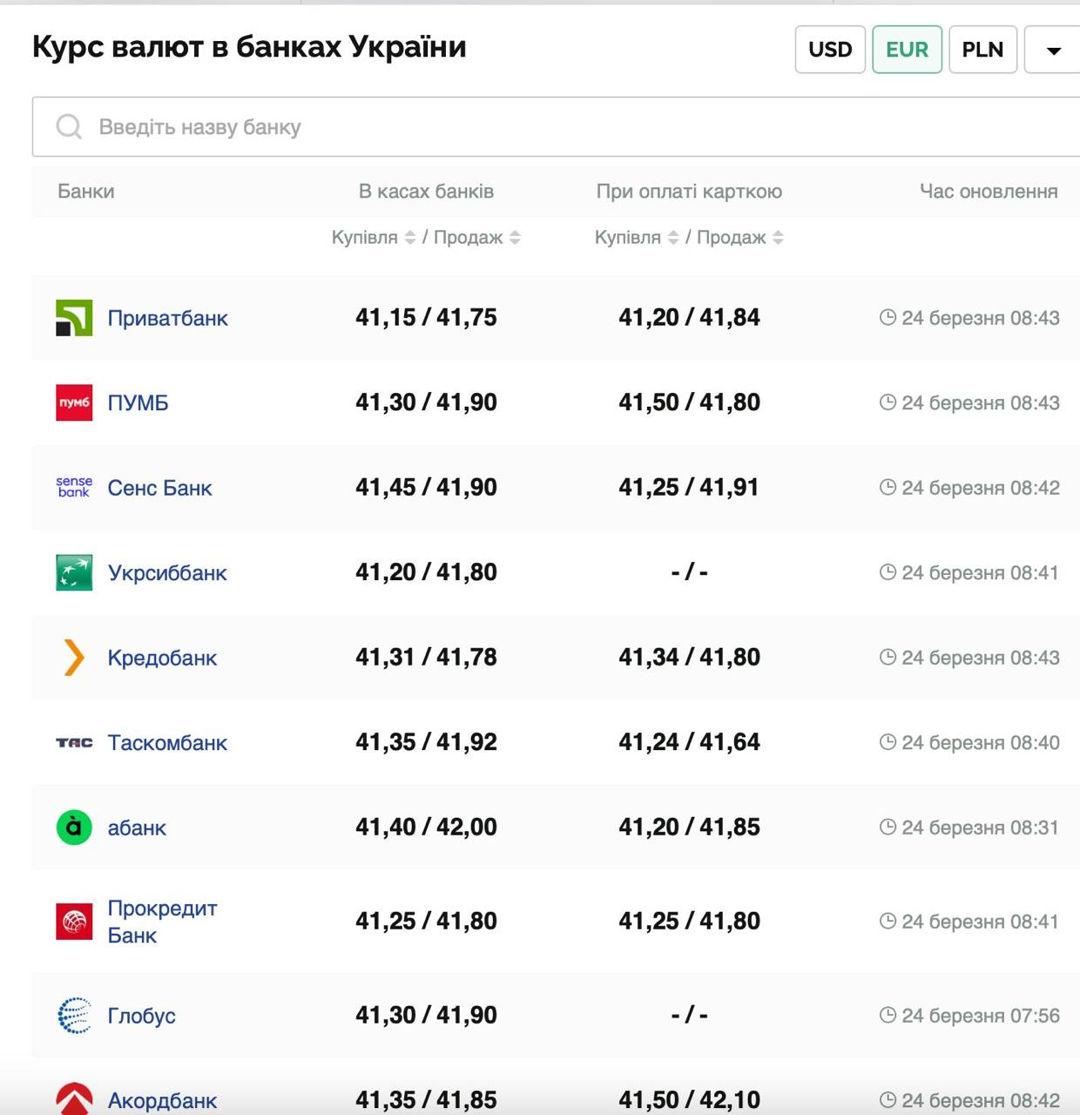Image resolution: width=1080 pixels, height=1115 pixels.
Task: Switch to USD currency tab
Action: click(830, 50)
